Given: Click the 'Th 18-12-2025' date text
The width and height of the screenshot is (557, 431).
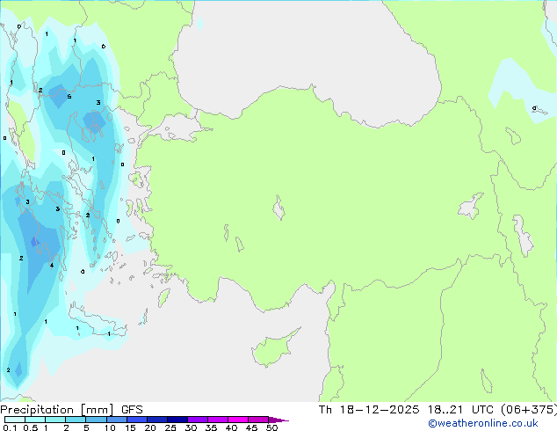Looking at the screenshot, I should [368, 410].
